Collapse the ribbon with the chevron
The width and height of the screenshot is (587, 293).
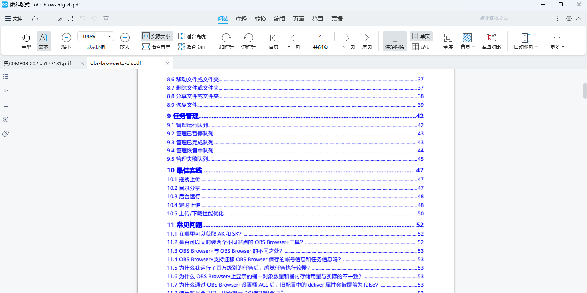(579, 18)
